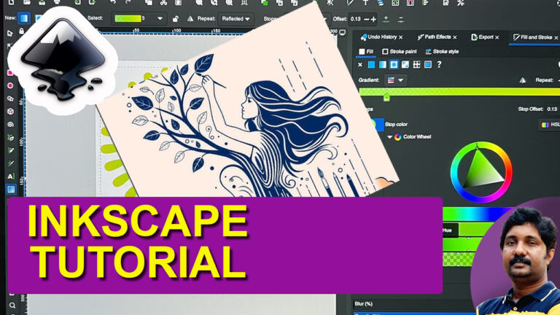
Task: Select the Text tool in toolbox
Action: point(10,176)
